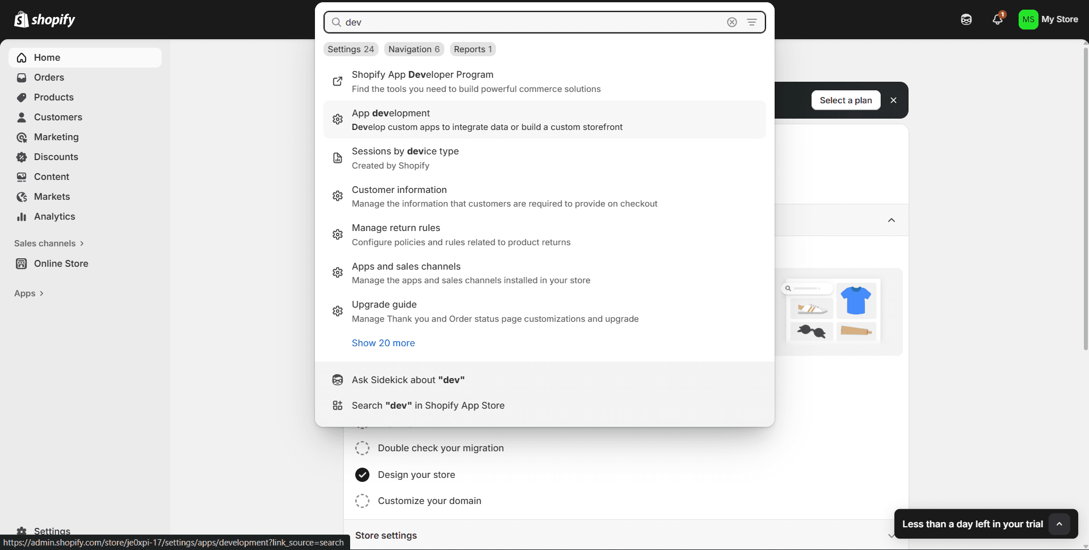The image size is (1089, 550).
Task: Dismiss the Select a plan banner
Action: pos(894,100)
